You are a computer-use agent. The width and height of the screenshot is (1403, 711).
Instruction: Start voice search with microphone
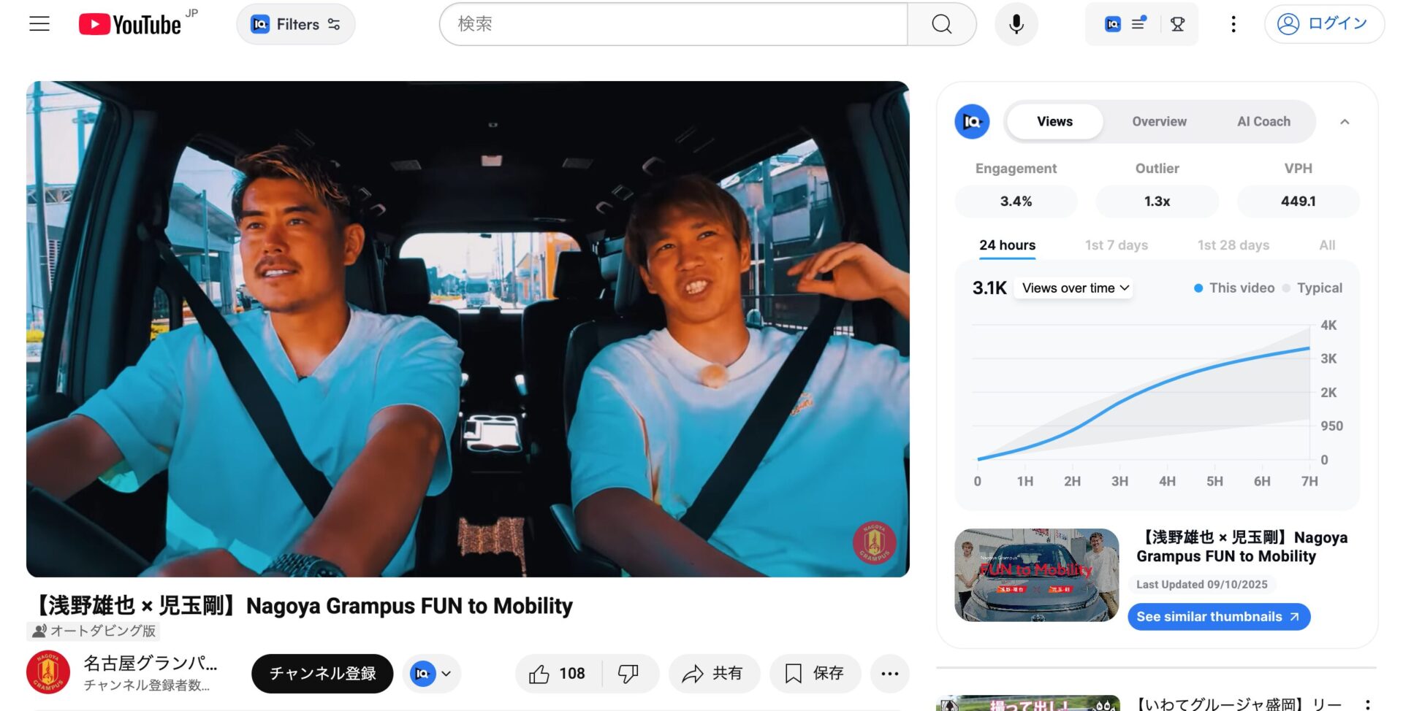[1016, 24]
